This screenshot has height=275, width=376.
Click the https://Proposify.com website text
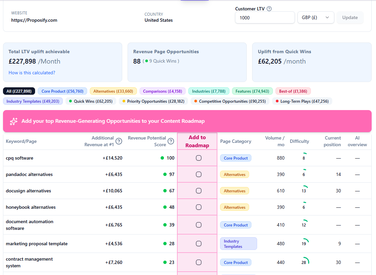click(34, 20)
